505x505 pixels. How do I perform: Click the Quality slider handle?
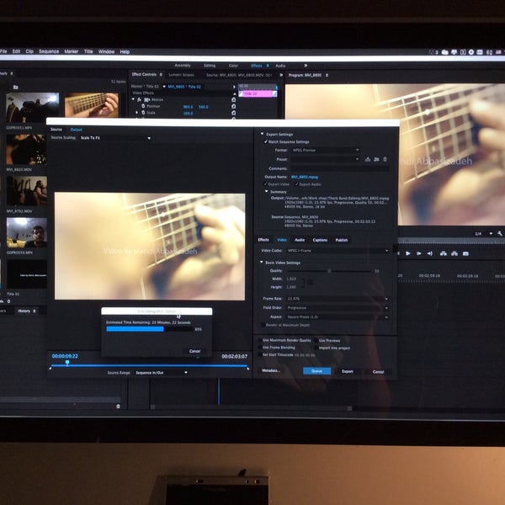(x=329, y=271)
